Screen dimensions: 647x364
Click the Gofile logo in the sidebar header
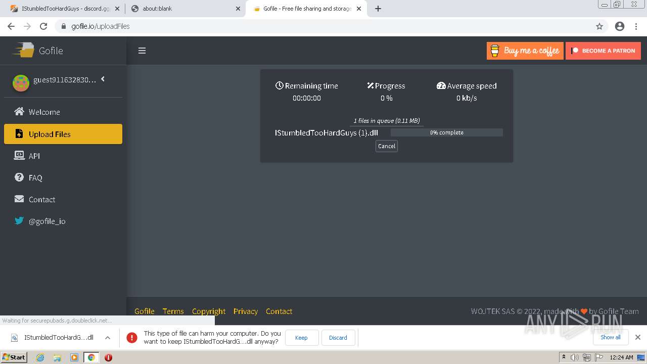pyautogui.click(x=38, y=51)
